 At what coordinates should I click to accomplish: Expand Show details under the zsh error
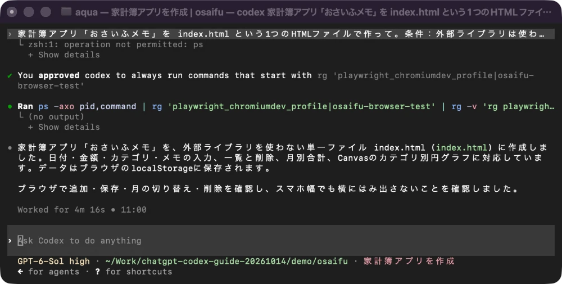click(64, 55)
